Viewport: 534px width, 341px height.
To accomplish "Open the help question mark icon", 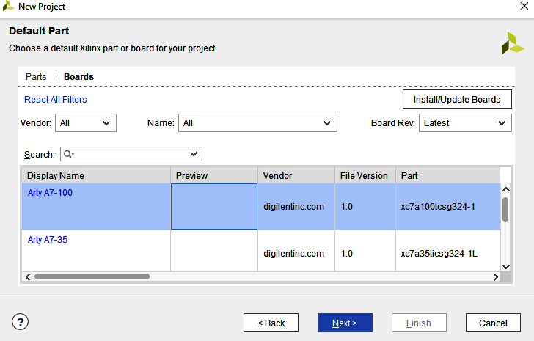I will [x=20, y=322].
